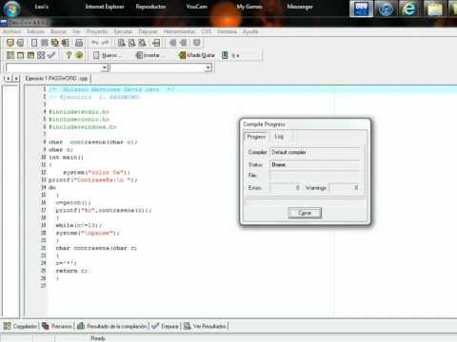Select the Progress tab in Compile Progress
This screenshot has width=457, height=342.
pos(256,137)
